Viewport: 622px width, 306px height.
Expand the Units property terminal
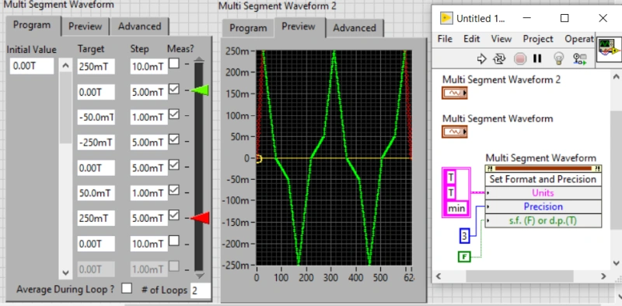pyautogui.click(x=543, y=193)
